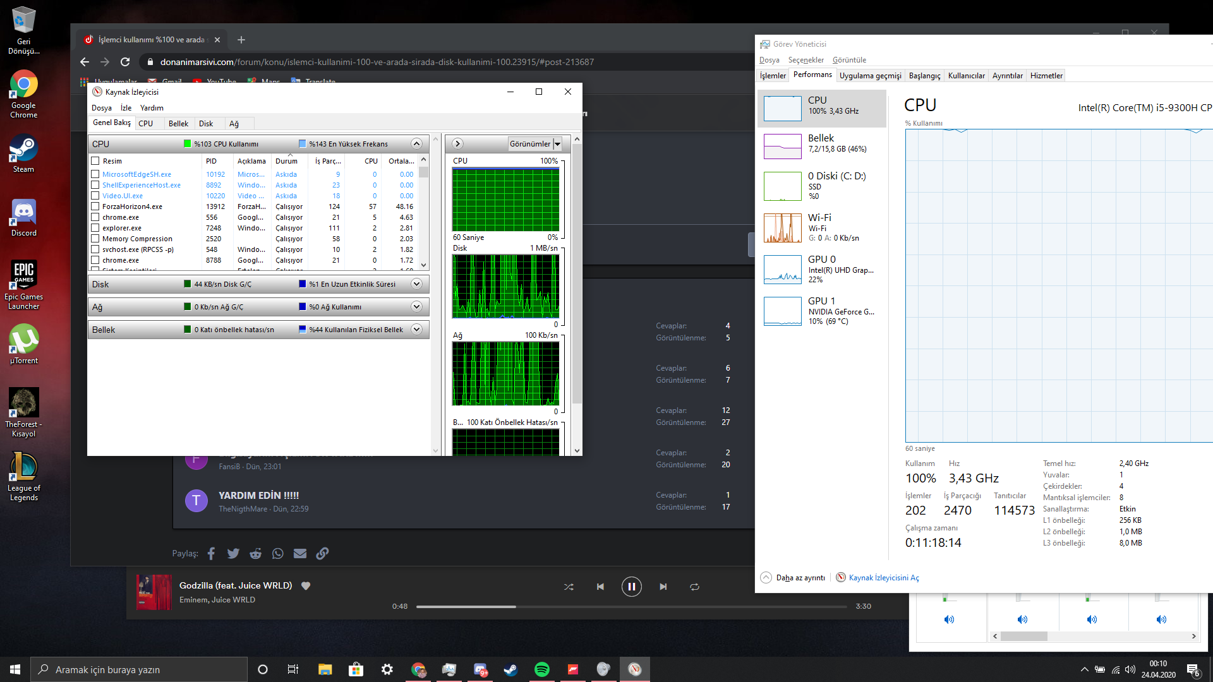Open Seçenekler menu in Task Manager
Image resolution: width=1213 pixels, height=682 pixels.
(806, 60)
